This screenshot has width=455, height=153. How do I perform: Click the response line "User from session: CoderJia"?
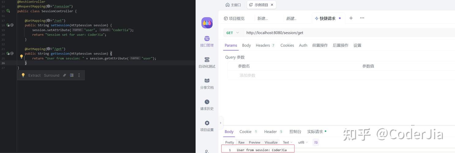262,150
